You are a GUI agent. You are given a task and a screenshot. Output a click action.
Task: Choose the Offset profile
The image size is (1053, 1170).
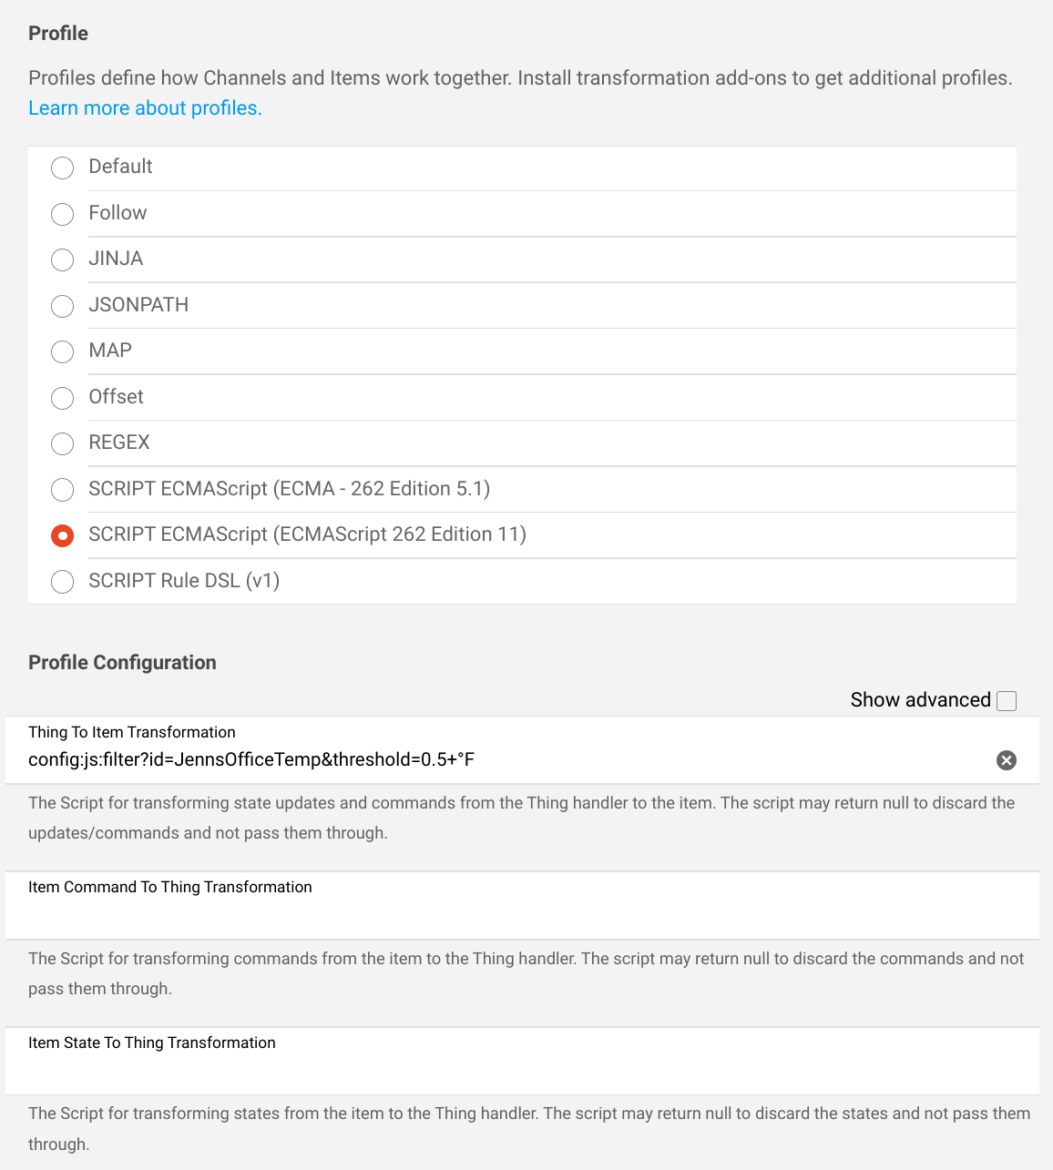pyautogui.click(x=62, y=398)
